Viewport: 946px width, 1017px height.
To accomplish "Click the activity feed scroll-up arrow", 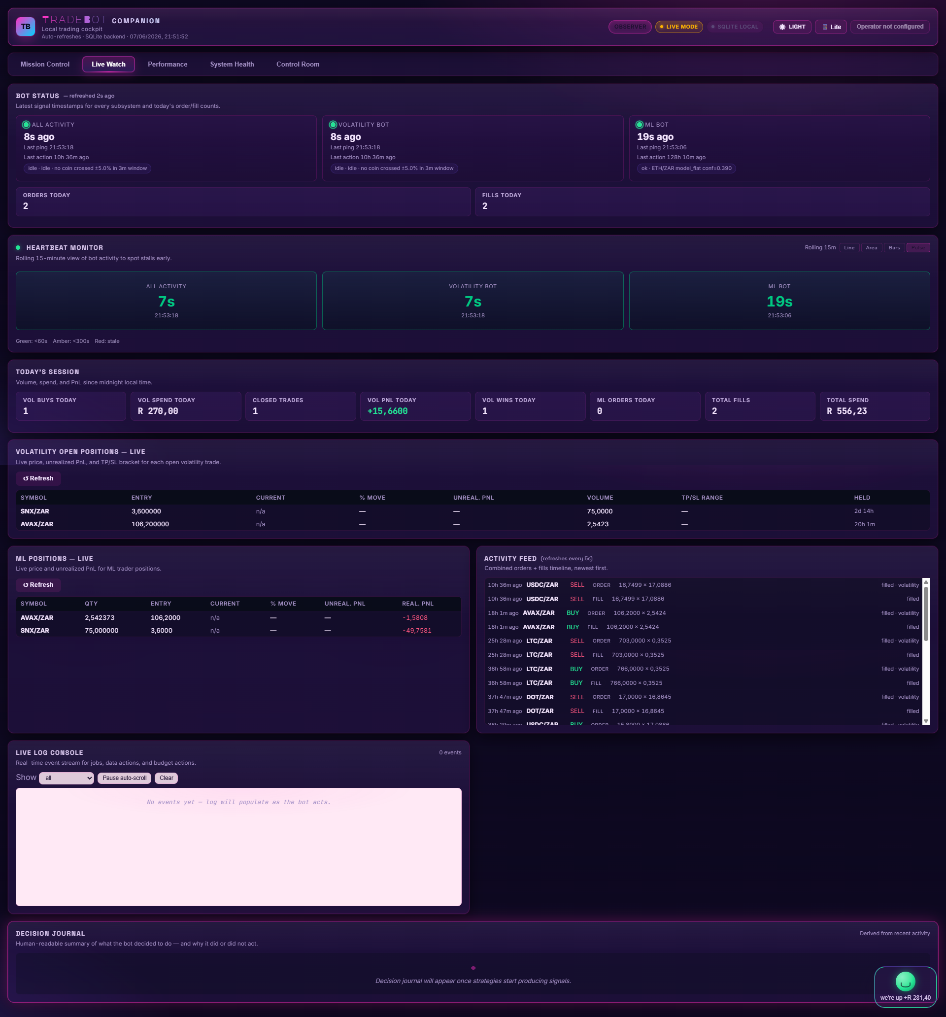I will [925, 582].
